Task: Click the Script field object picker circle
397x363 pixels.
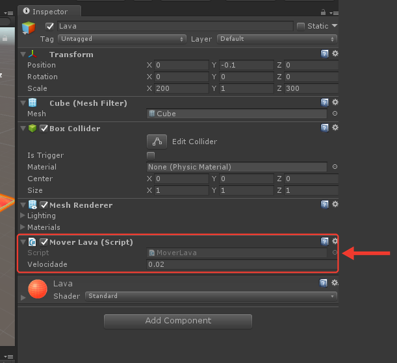Action: pos(335,253)
